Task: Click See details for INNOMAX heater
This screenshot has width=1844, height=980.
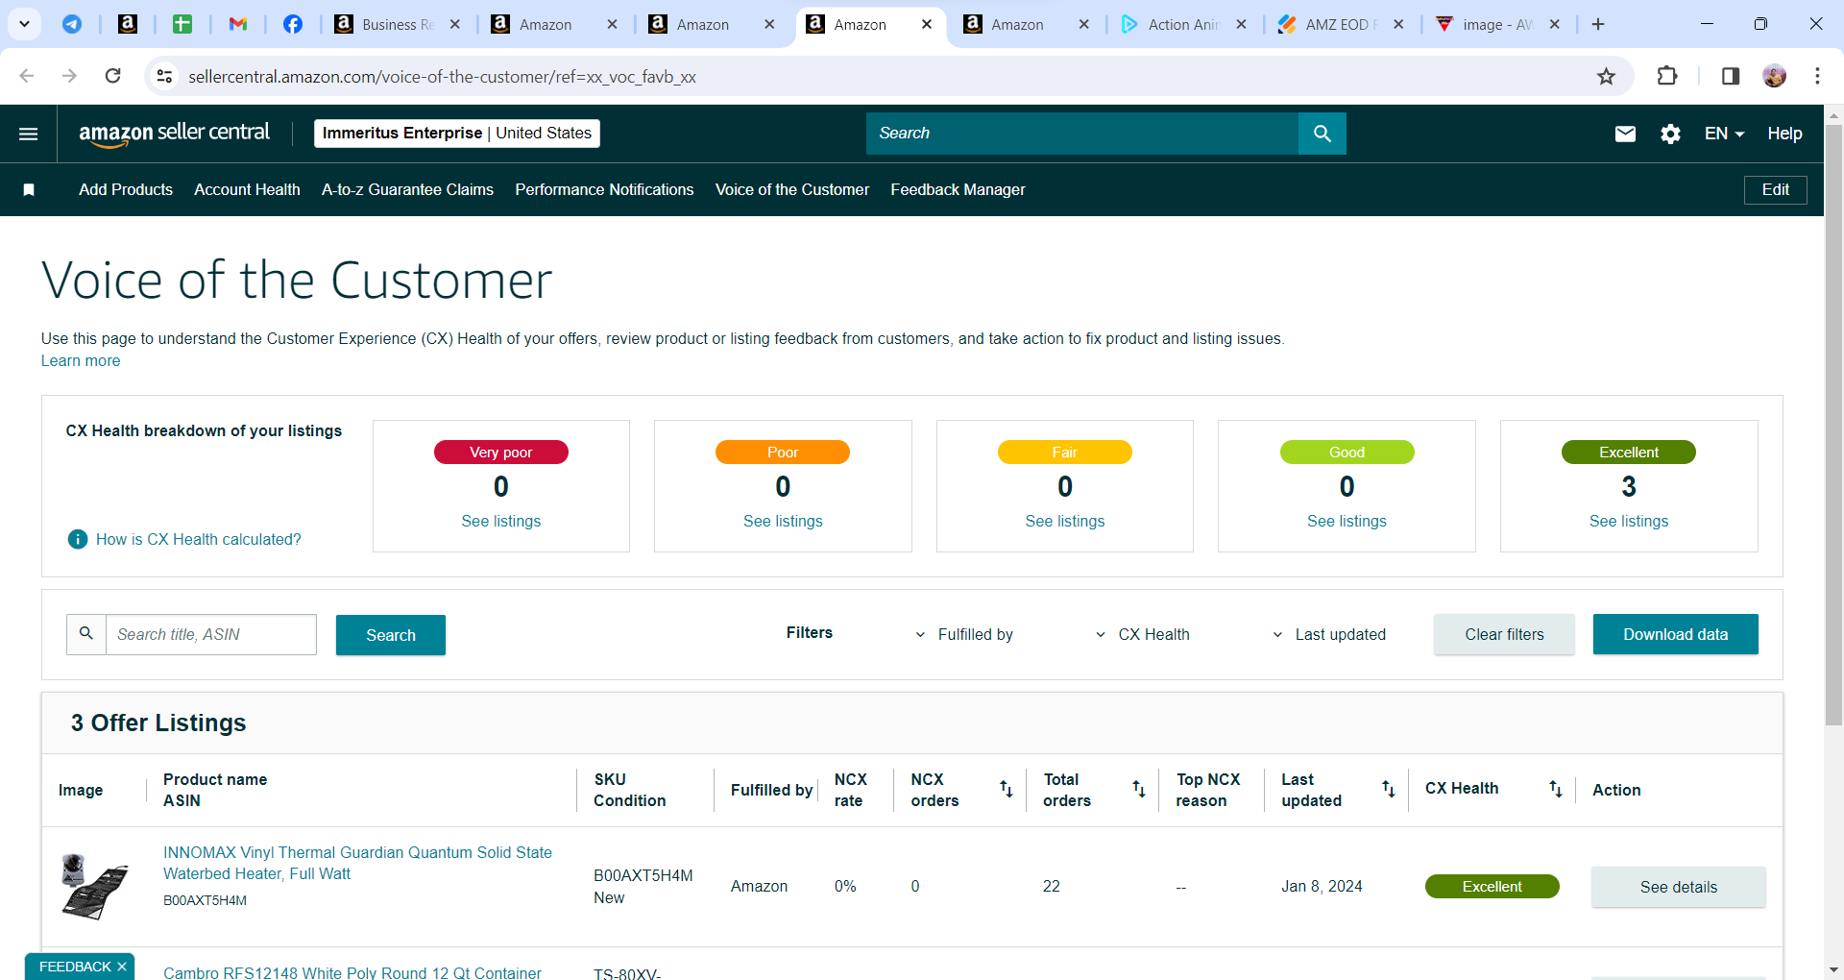Action: point(1678,887)
